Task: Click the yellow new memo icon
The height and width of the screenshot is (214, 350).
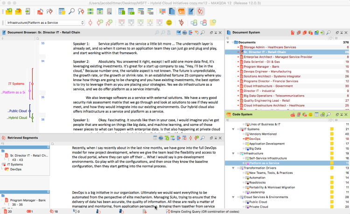Action: 213,22
